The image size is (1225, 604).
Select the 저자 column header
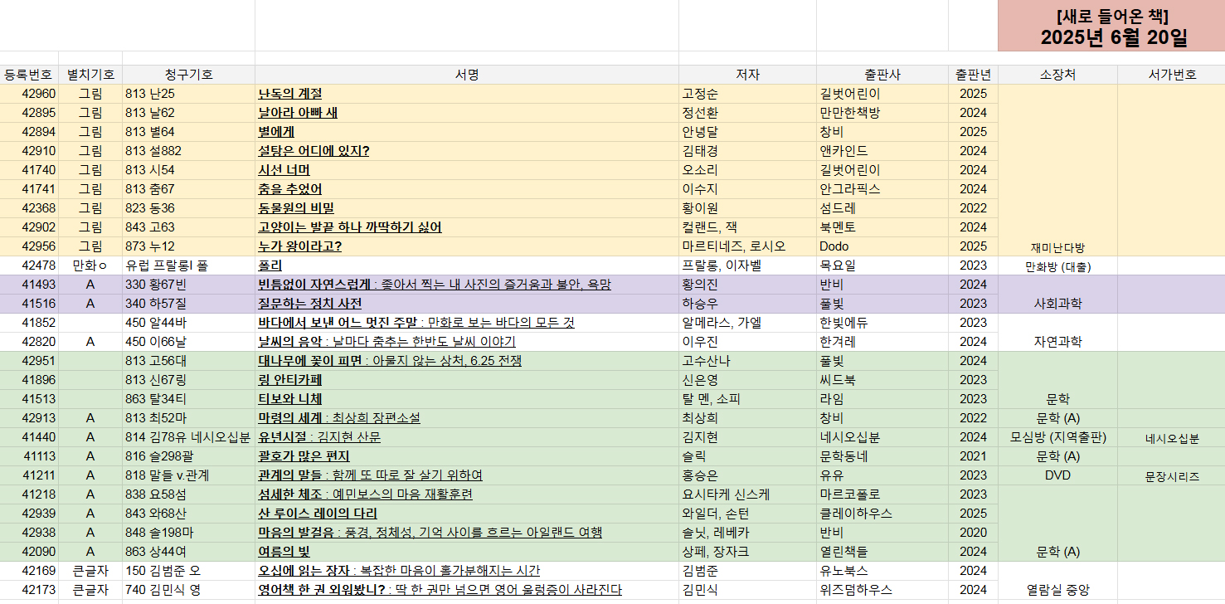[747, 75]
